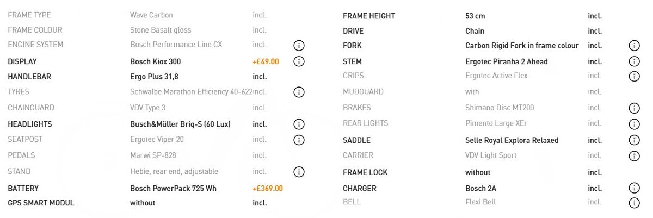Click the Busch&Müller Briq-S headlight value
The width and height of the screenshot is (653, 218).
click(x=180, y=124)
